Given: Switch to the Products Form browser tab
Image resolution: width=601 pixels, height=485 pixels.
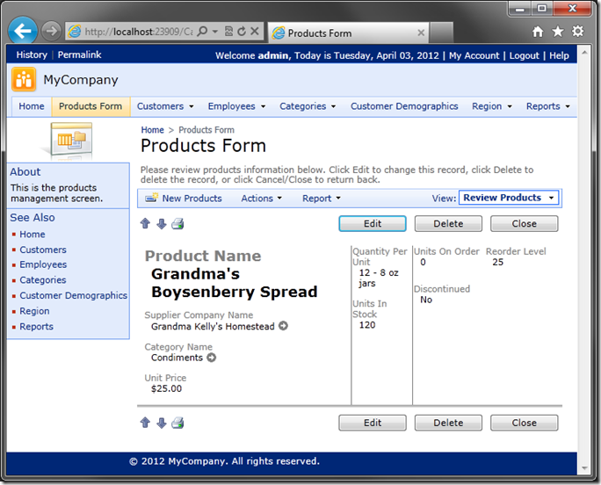Looking at the screenshot, I should tap(347, 33).
